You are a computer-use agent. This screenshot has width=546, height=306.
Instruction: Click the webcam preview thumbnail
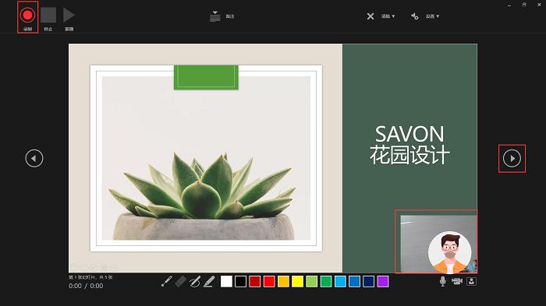pyautogui.click(x=438, y=244)
